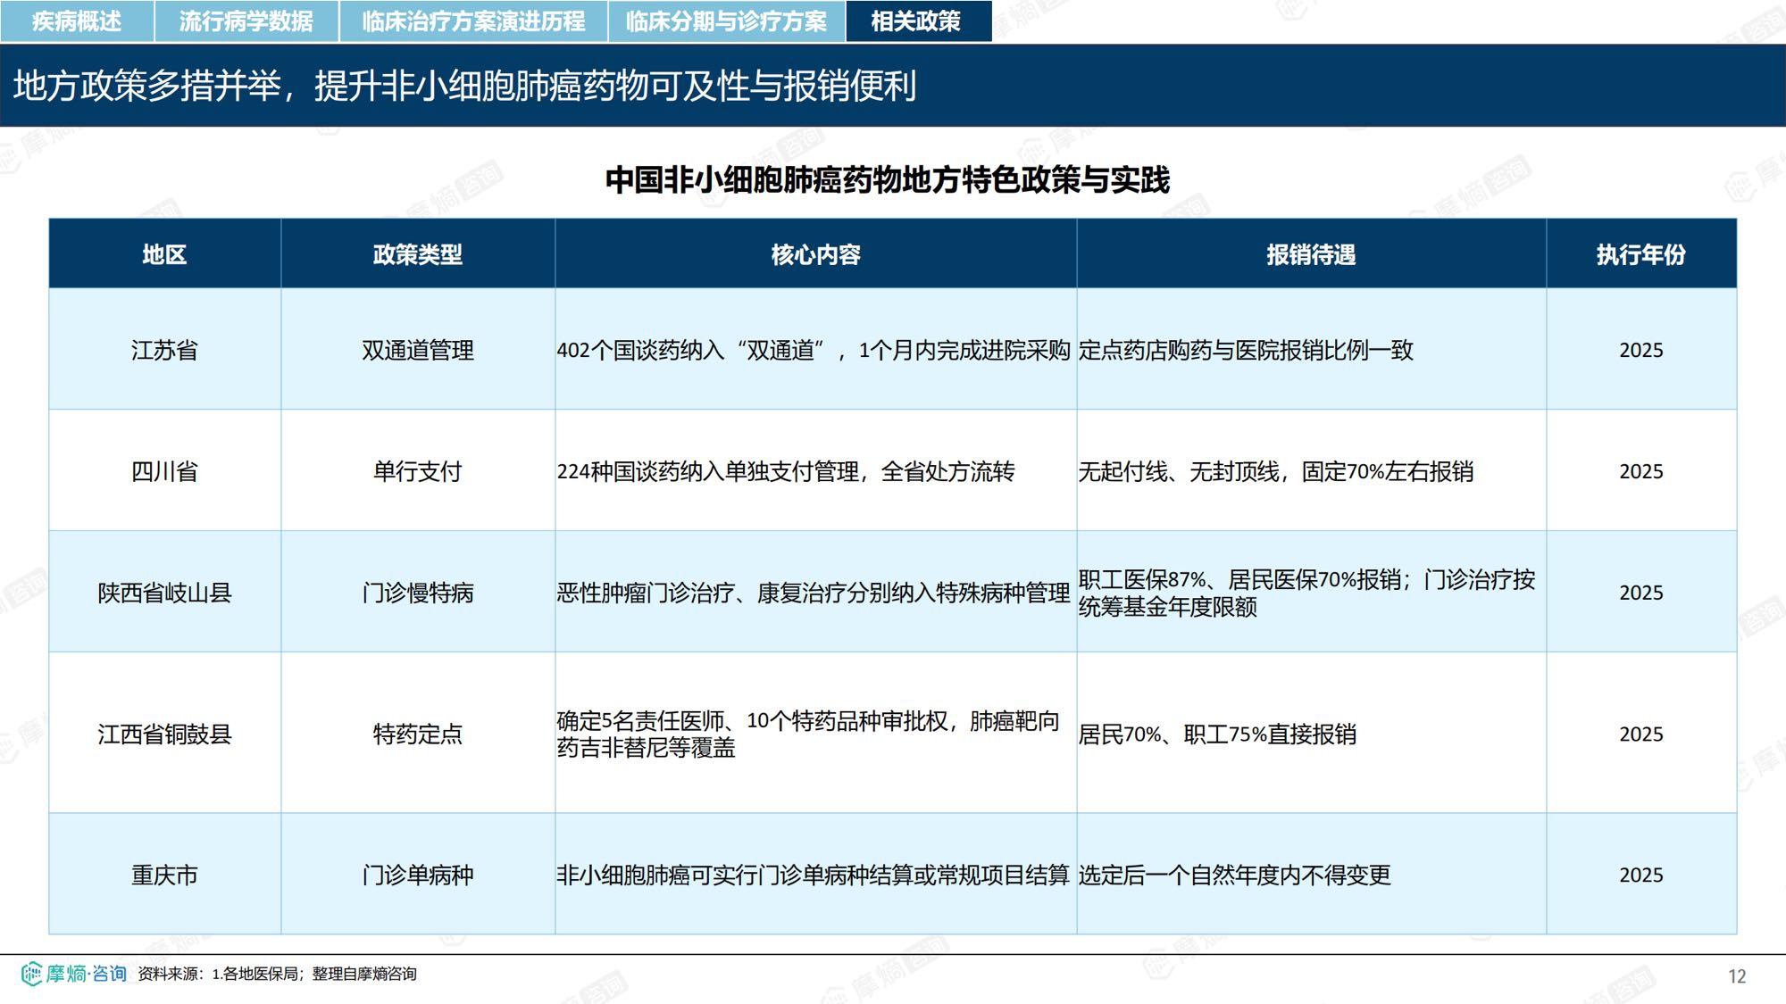Click the 确定5名责任医师 content cell
Image resolution: width=1786 pixels, height=1004 pixels.
click(816, 734)
